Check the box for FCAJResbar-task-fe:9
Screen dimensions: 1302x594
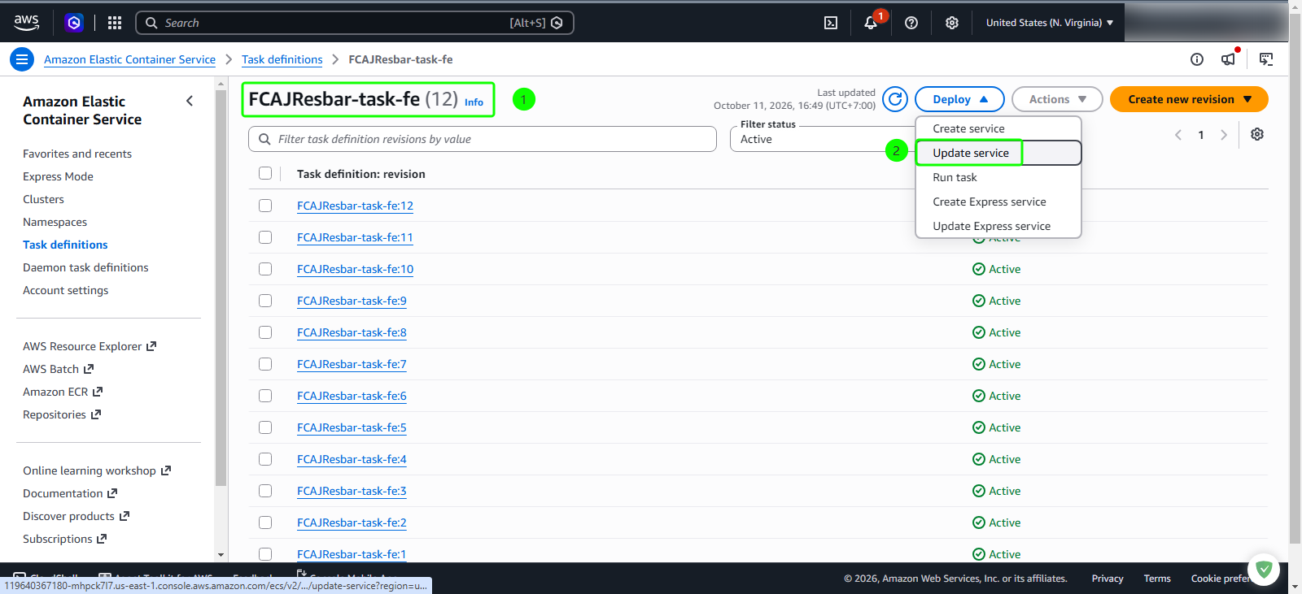(x=265, y=301)
